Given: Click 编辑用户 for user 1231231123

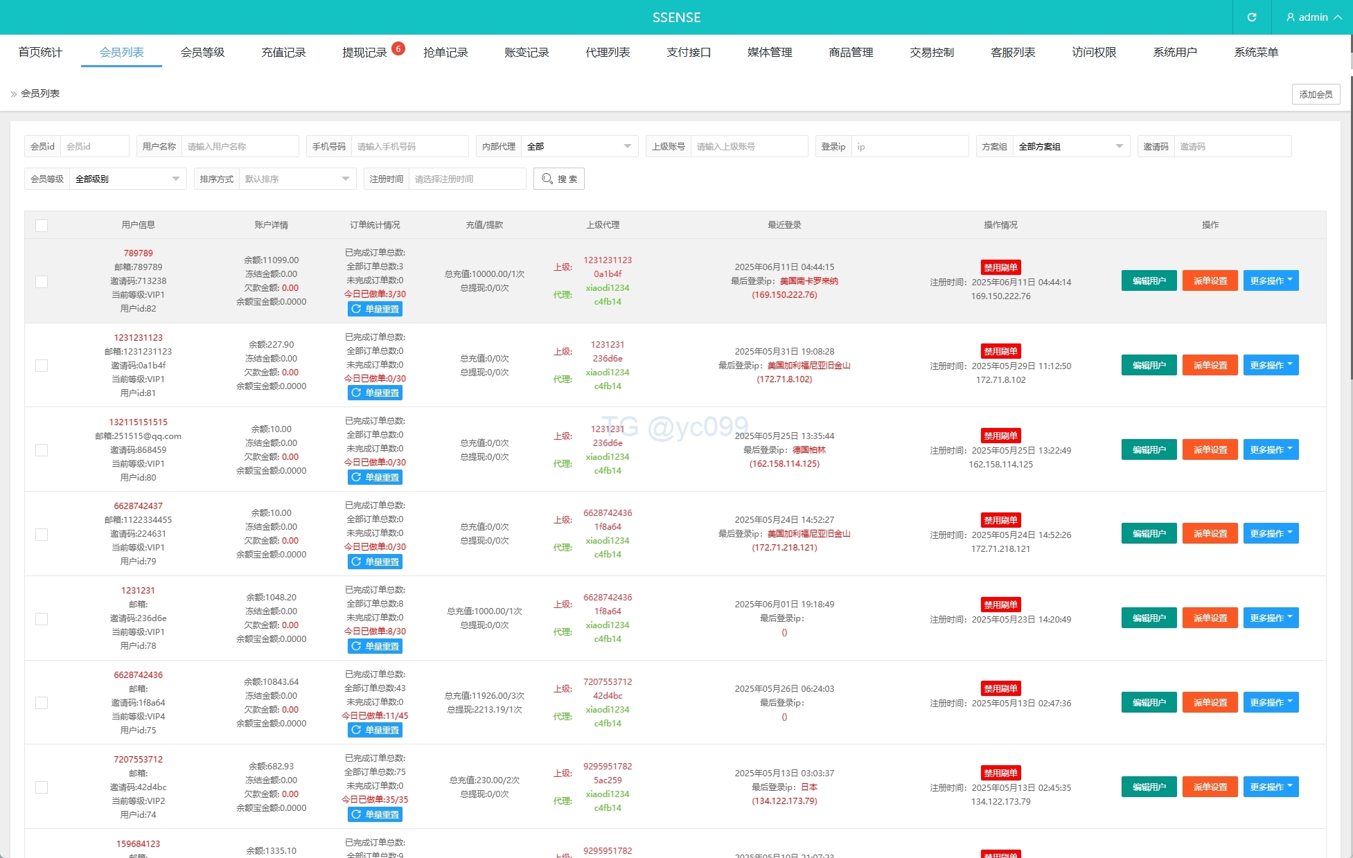Looking at the screenshot, I should tap(1149, 365).
